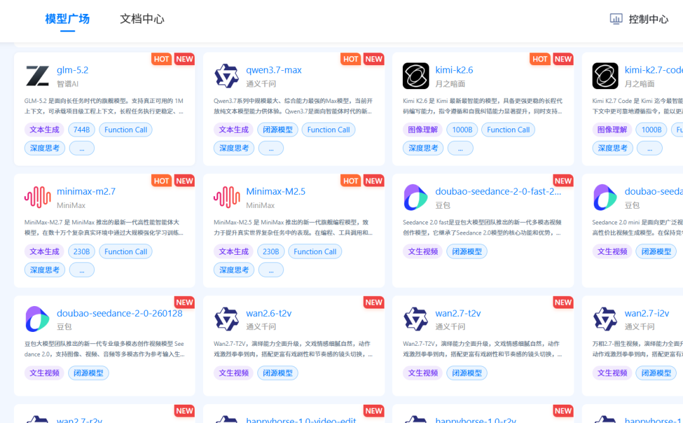The width and height of the screenshot is (683, 423).
Task: Click 文本生成 tag on qwen3.7-max card
Action: click(233, 130)
